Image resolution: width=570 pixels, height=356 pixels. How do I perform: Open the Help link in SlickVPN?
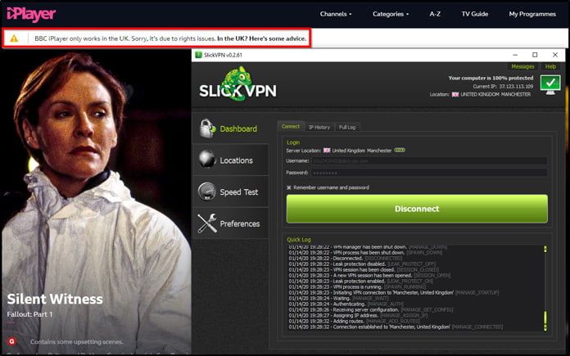pos(550,66)
